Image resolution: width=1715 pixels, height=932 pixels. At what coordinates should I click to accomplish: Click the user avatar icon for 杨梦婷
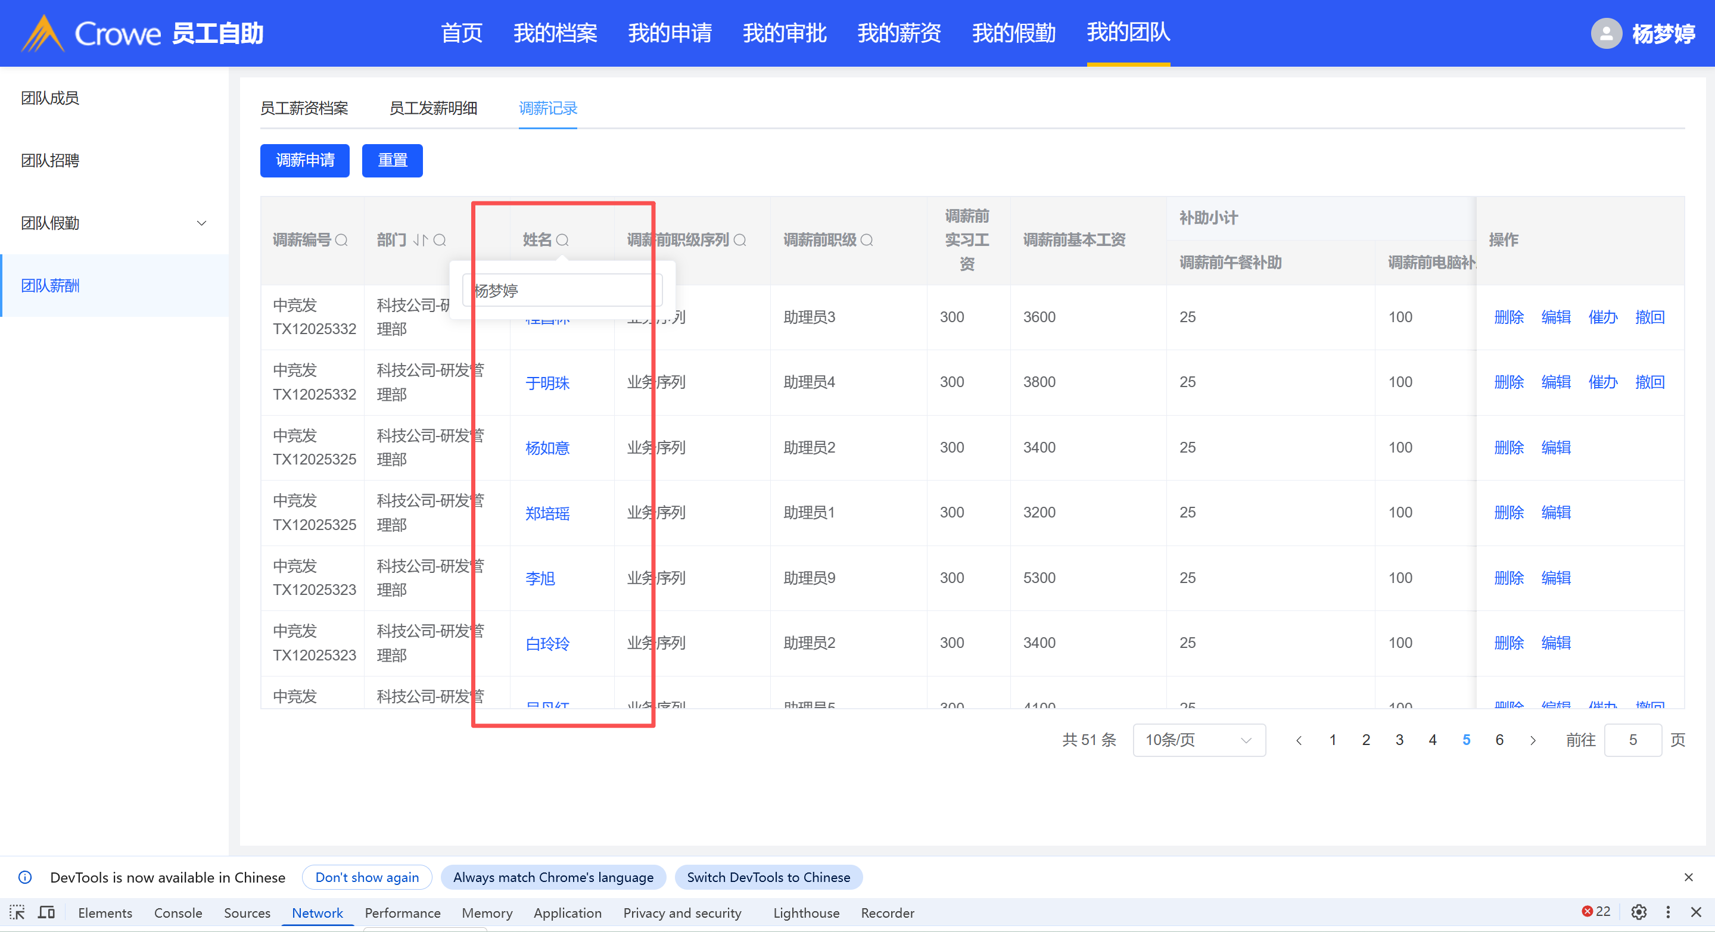point(1606,33)
